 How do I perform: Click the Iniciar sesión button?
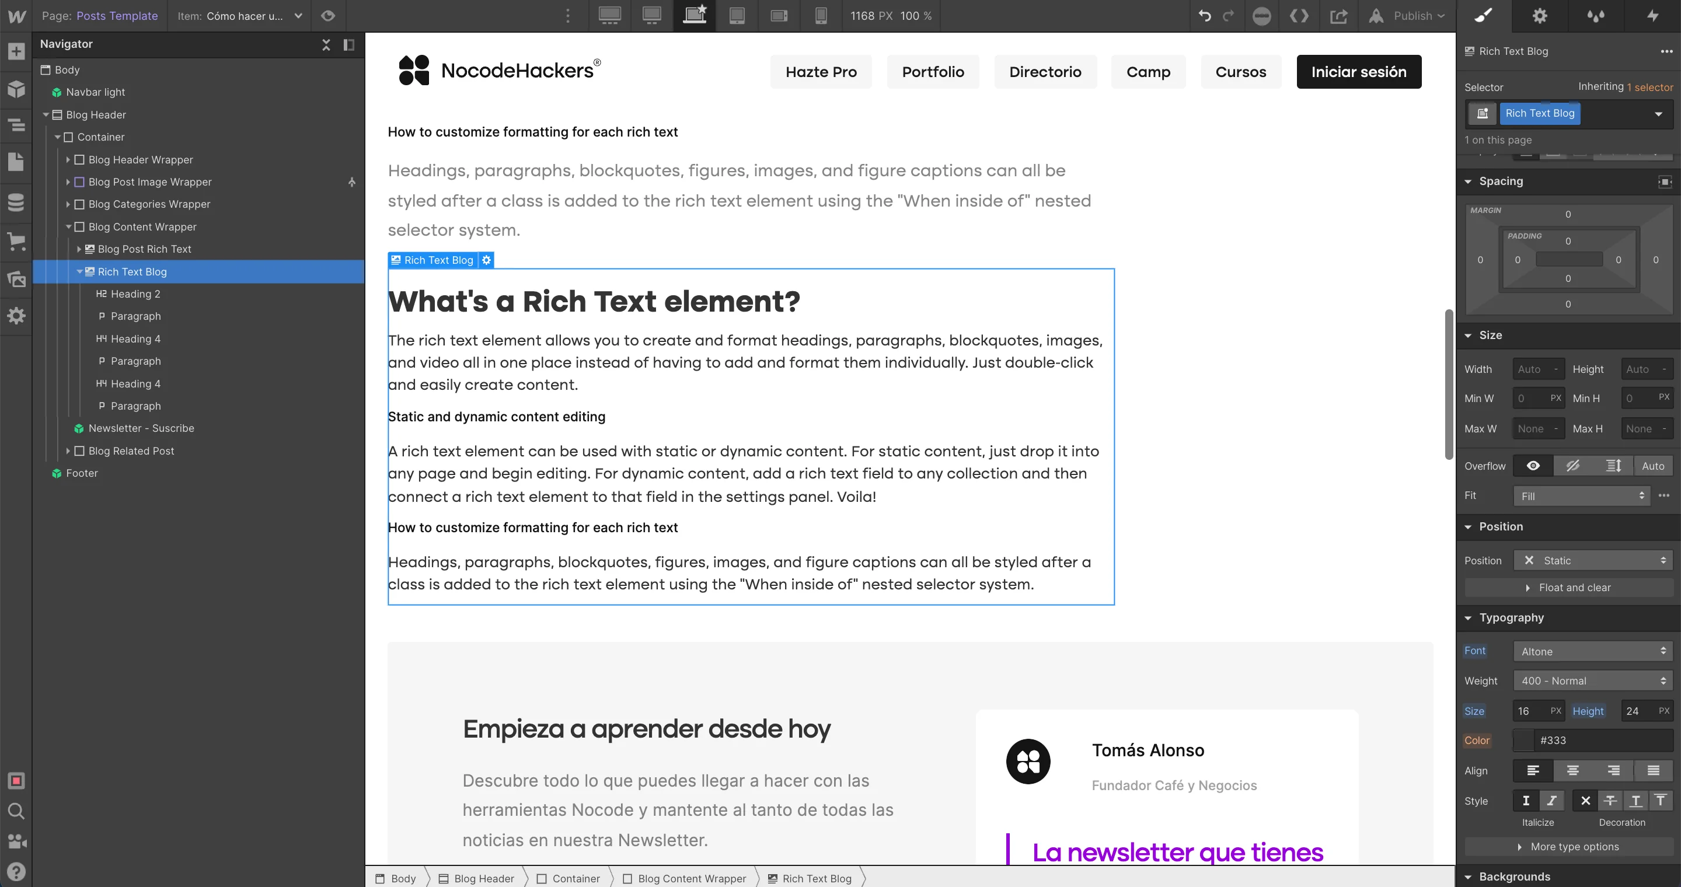(x=1358, y=72)
